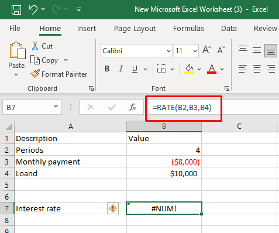Undo the last action

click(33, 9)
